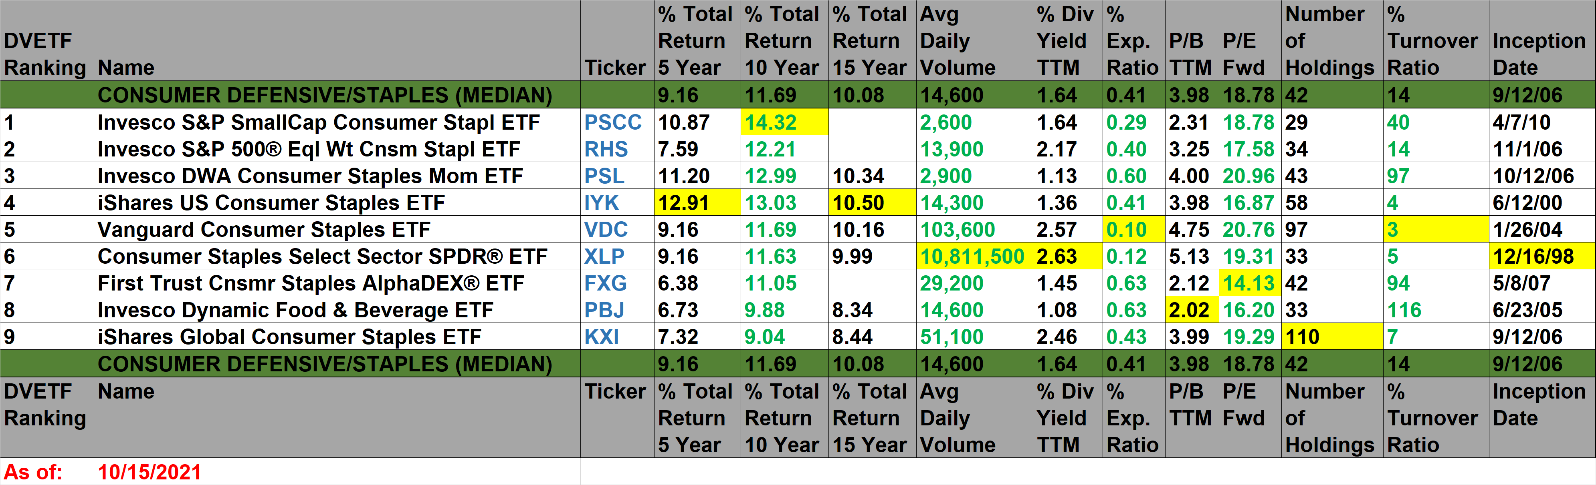Click highlighted expense ratio 0.10
The width and height of the screenshot is (1596, 485).
[x=1133, y=230]
